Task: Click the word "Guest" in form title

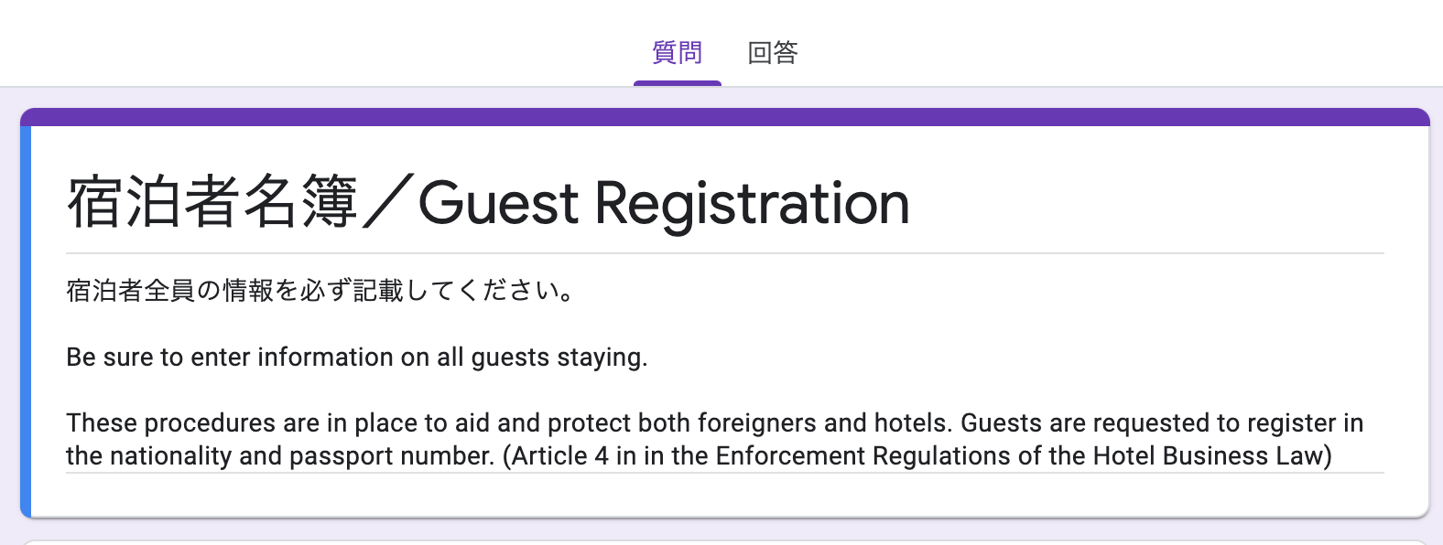Action: (498, 203)
